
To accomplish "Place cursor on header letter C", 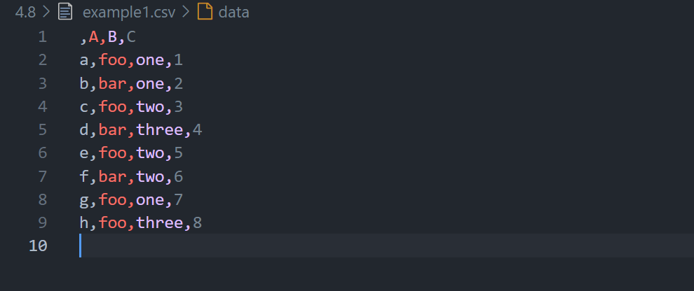I will click(x=131, y=37).
